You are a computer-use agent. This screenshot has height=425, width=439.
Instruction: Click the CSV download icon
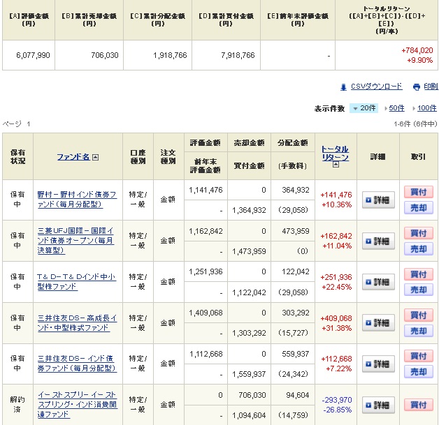click(343, 87)
